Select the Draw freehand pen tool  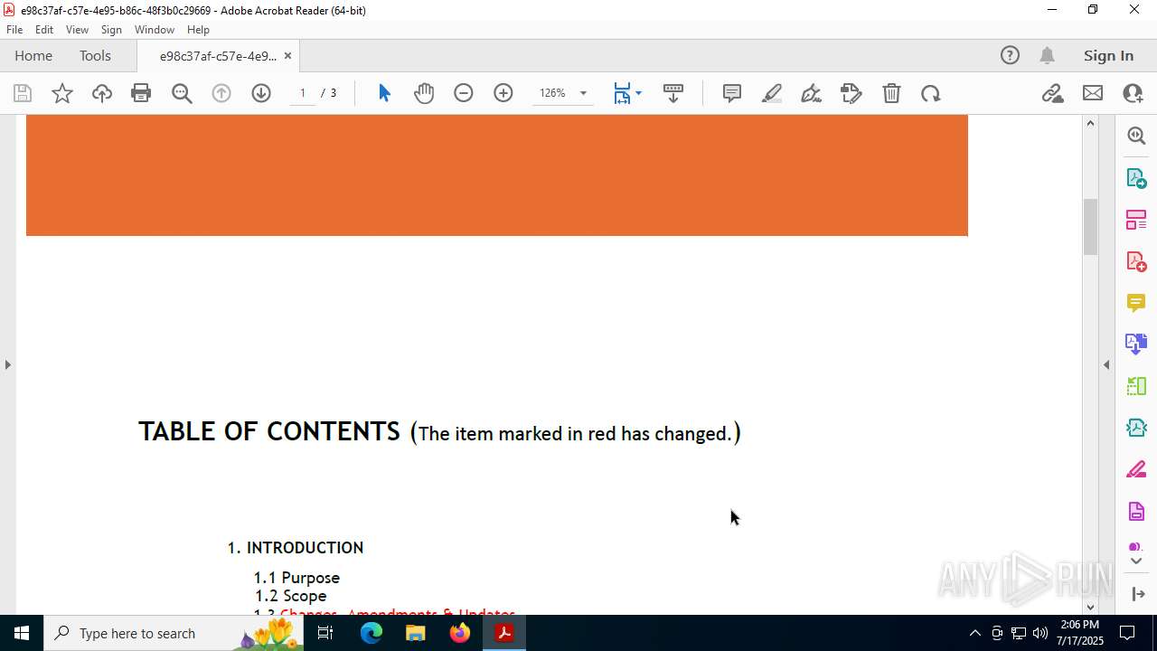(812, 93)
